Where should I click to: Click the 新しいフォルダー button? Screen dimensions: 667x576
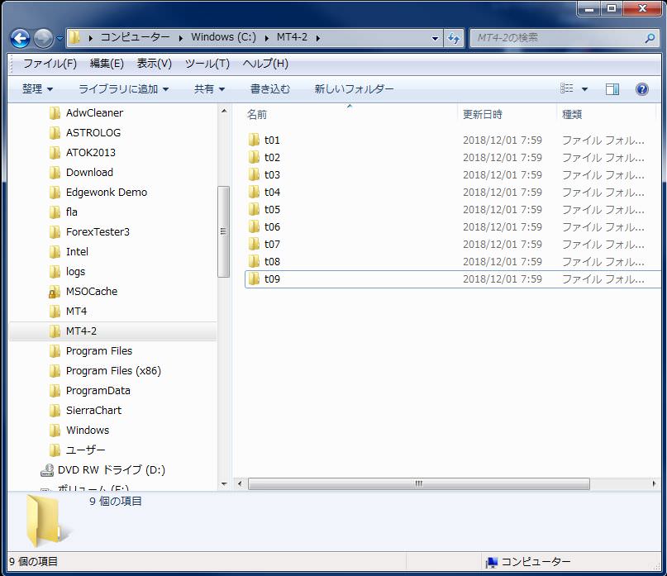[x=354, y=89]
